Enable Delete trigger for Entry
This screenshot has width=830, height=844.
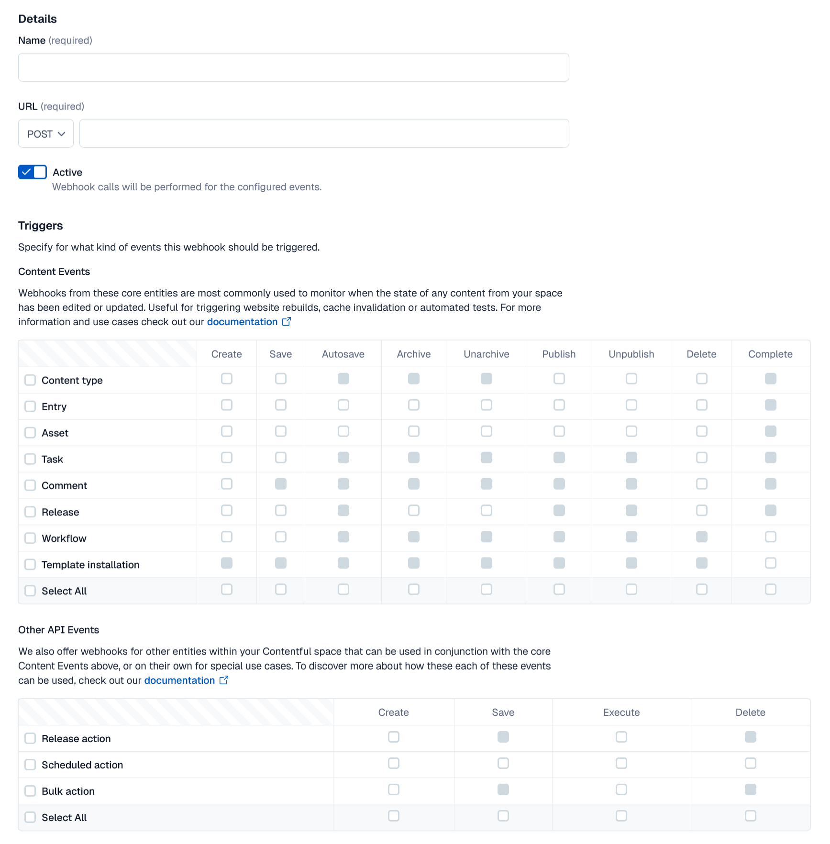(701, 405)
